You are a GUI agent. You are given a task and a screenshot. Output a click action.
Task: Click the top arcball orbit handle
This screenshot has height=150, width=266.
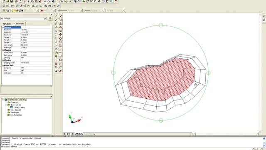(x=161, y=25)
